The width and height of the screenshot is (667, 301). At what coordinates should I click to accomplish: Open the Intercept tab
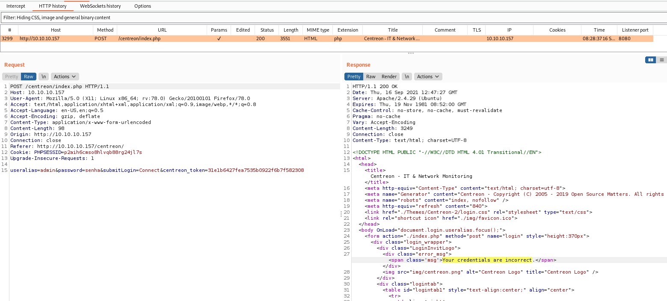[16, 6]
